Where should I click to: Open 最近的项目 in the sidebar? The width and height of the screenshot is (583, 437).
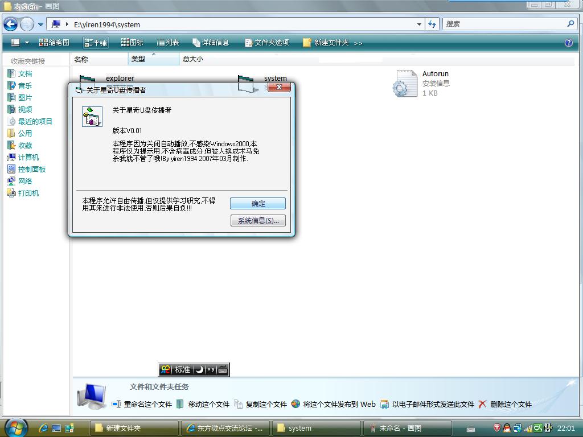tap(30, 121)
